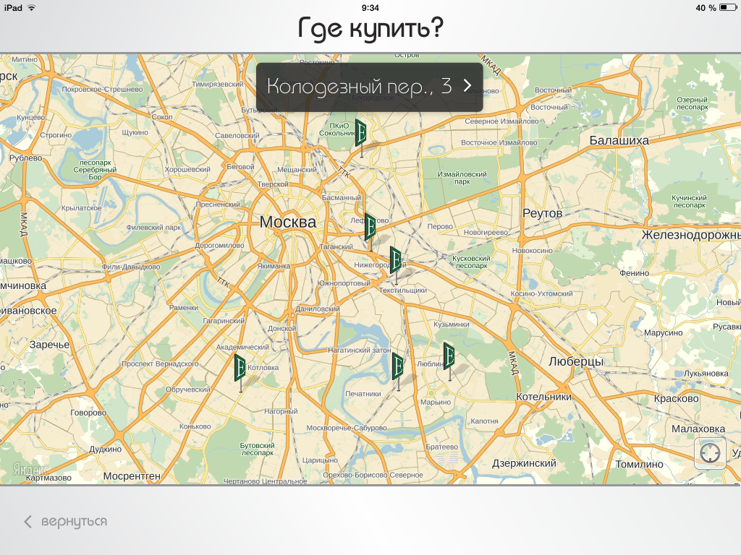The height and width of the screenshot is (555, 741).
Task: Tap the Озерный лесопарк label
Action: pyautogui.click(x=692, y=103)
